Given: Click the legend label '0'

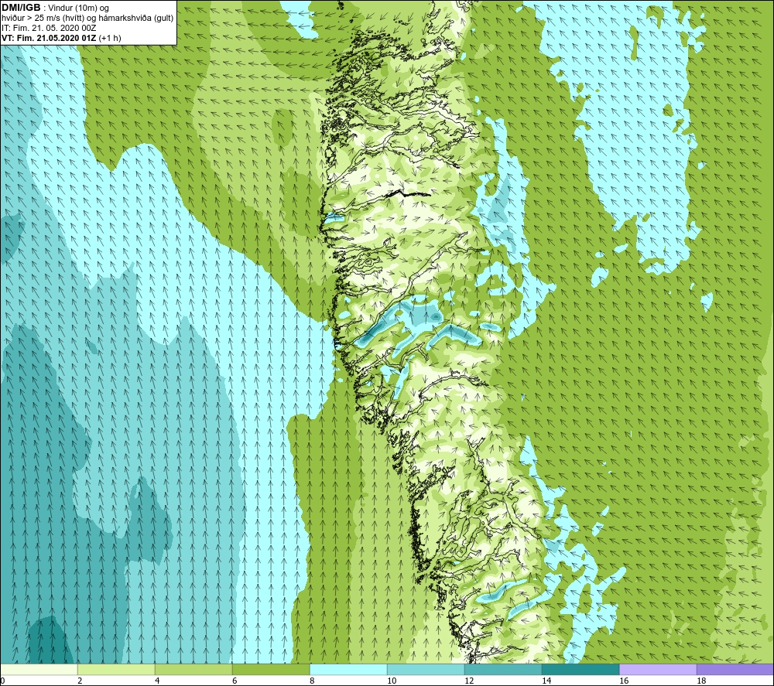Looking at the screenshot, I should click(x=3, y=681).
